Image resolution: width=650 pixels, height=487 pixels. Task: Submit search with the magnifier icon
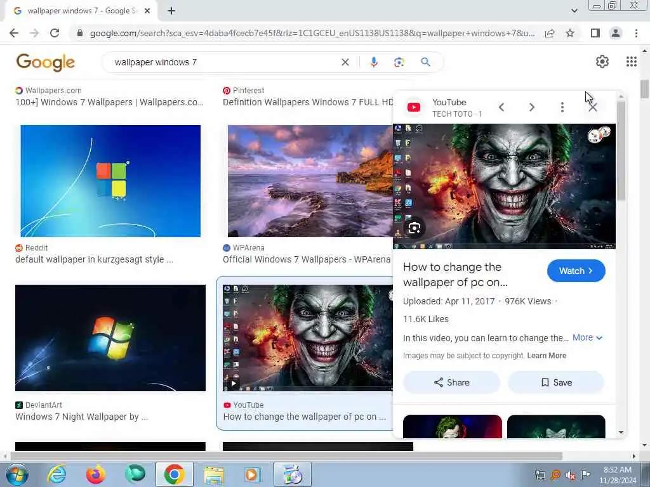coord(425,62)
